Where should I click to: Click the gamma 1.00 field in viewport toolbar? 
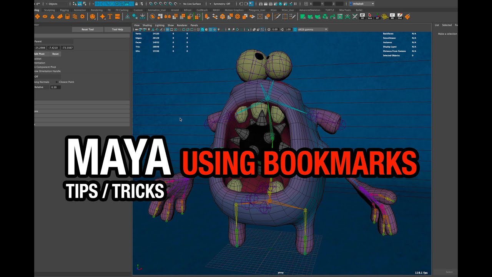click(288, 29)
